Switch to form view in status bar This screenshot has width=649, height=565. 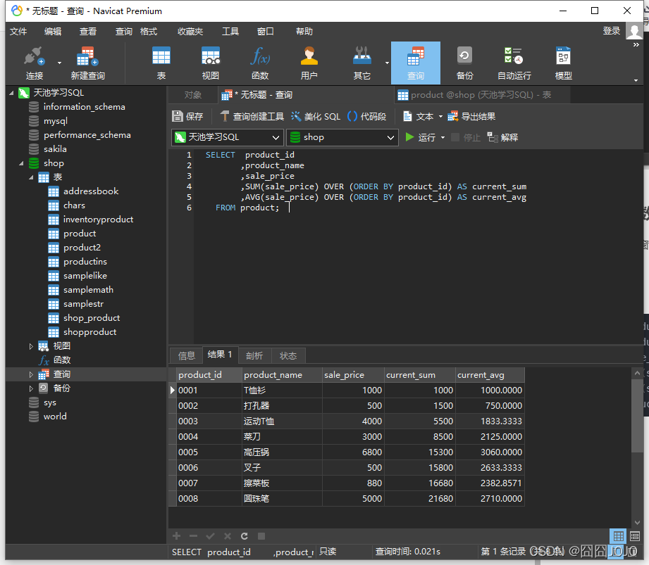pyautogui.click(x=635, y=536)
